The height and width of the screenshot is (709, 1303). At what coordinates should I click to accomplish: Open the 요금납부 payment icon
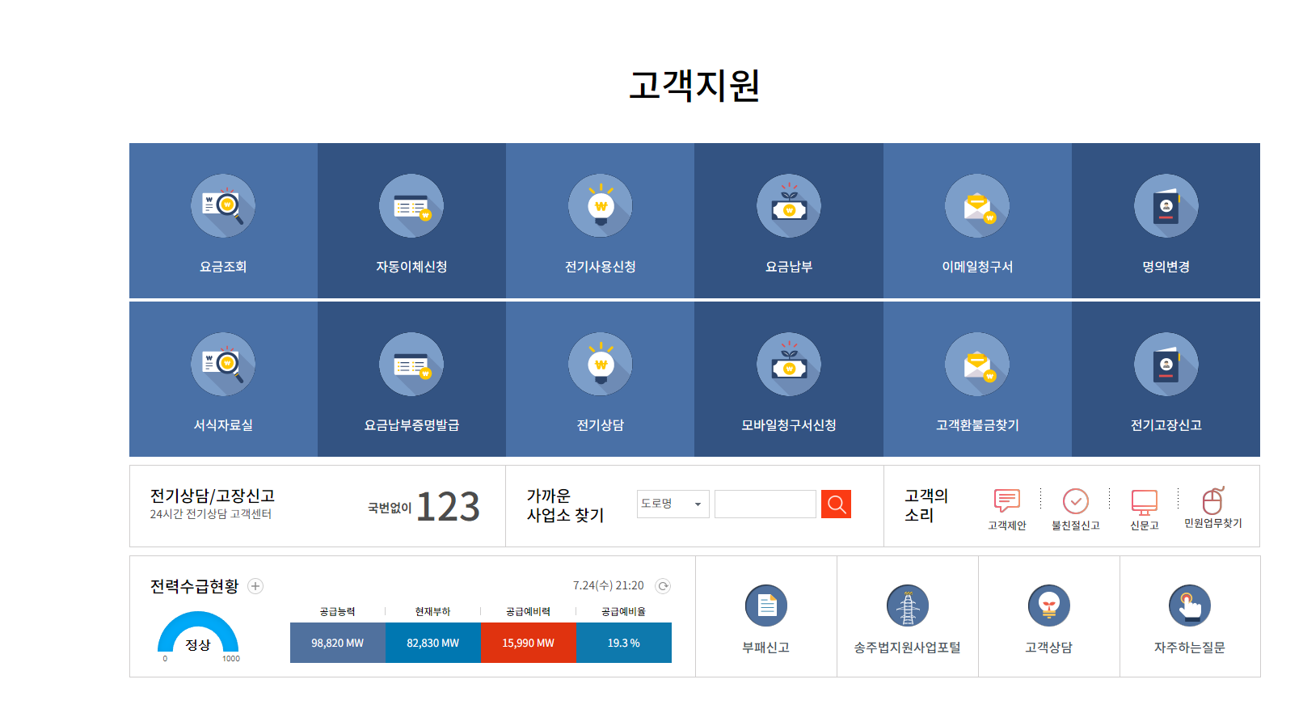coord(789,206)
